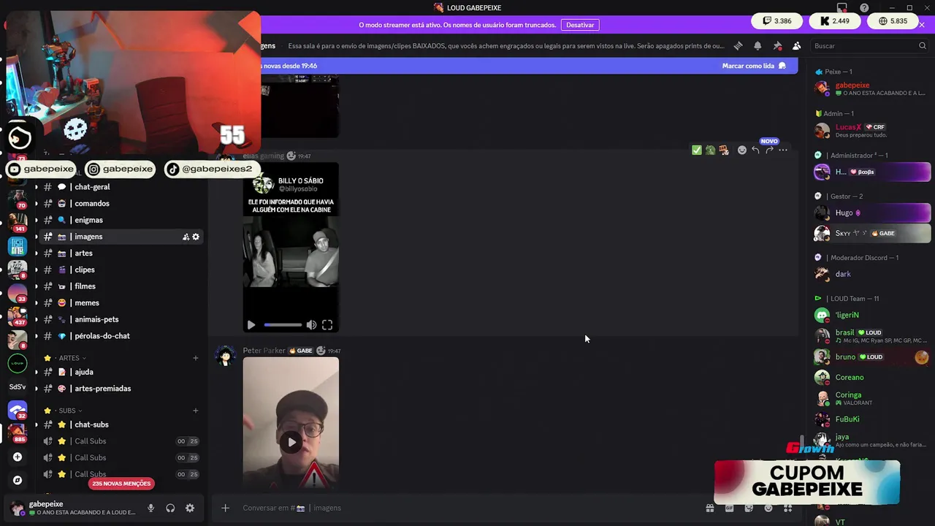Screen dimensions: 935x526
Task: Open more options on hovered message
Action: point(783,150)
